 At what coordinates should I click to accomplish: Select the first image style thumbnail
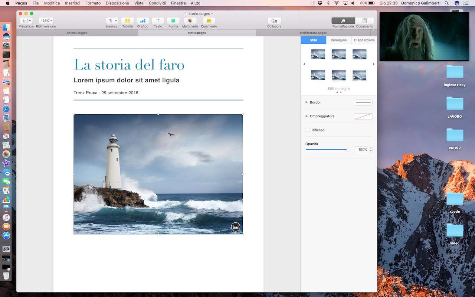tap(318, 54)
